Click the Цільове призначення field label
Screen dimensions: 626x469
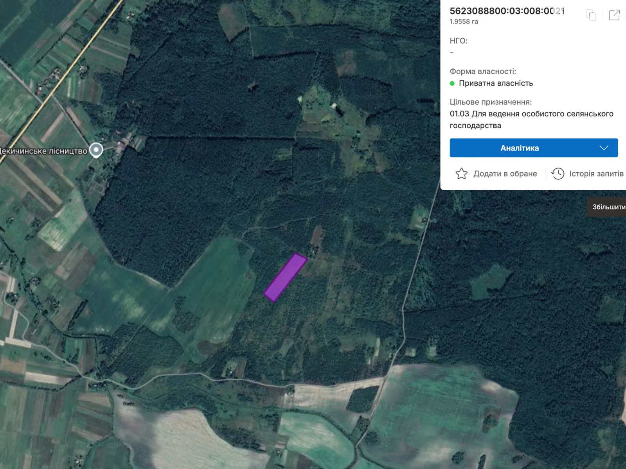(x=490, y=102)
